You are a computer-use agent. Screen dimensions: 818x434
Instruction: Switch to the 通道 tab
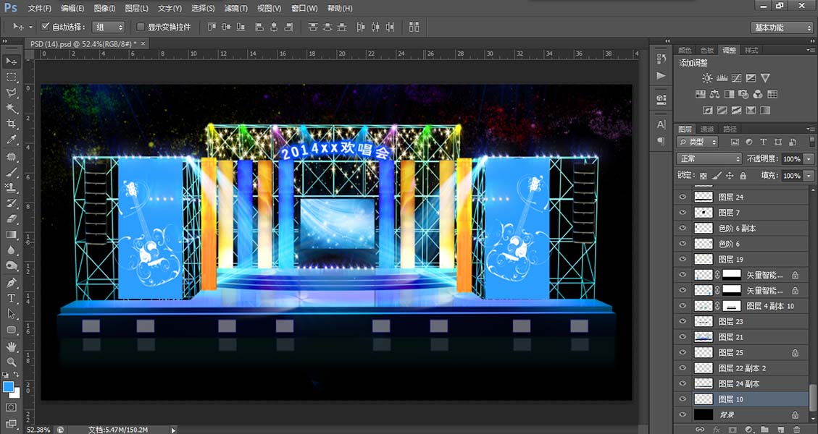click(707, 129)
